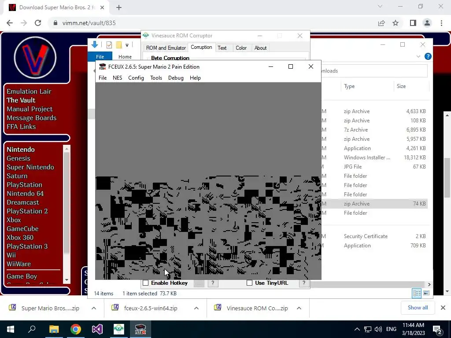
Task: Go back in Chrome
Action: click(x=10, y=23)
